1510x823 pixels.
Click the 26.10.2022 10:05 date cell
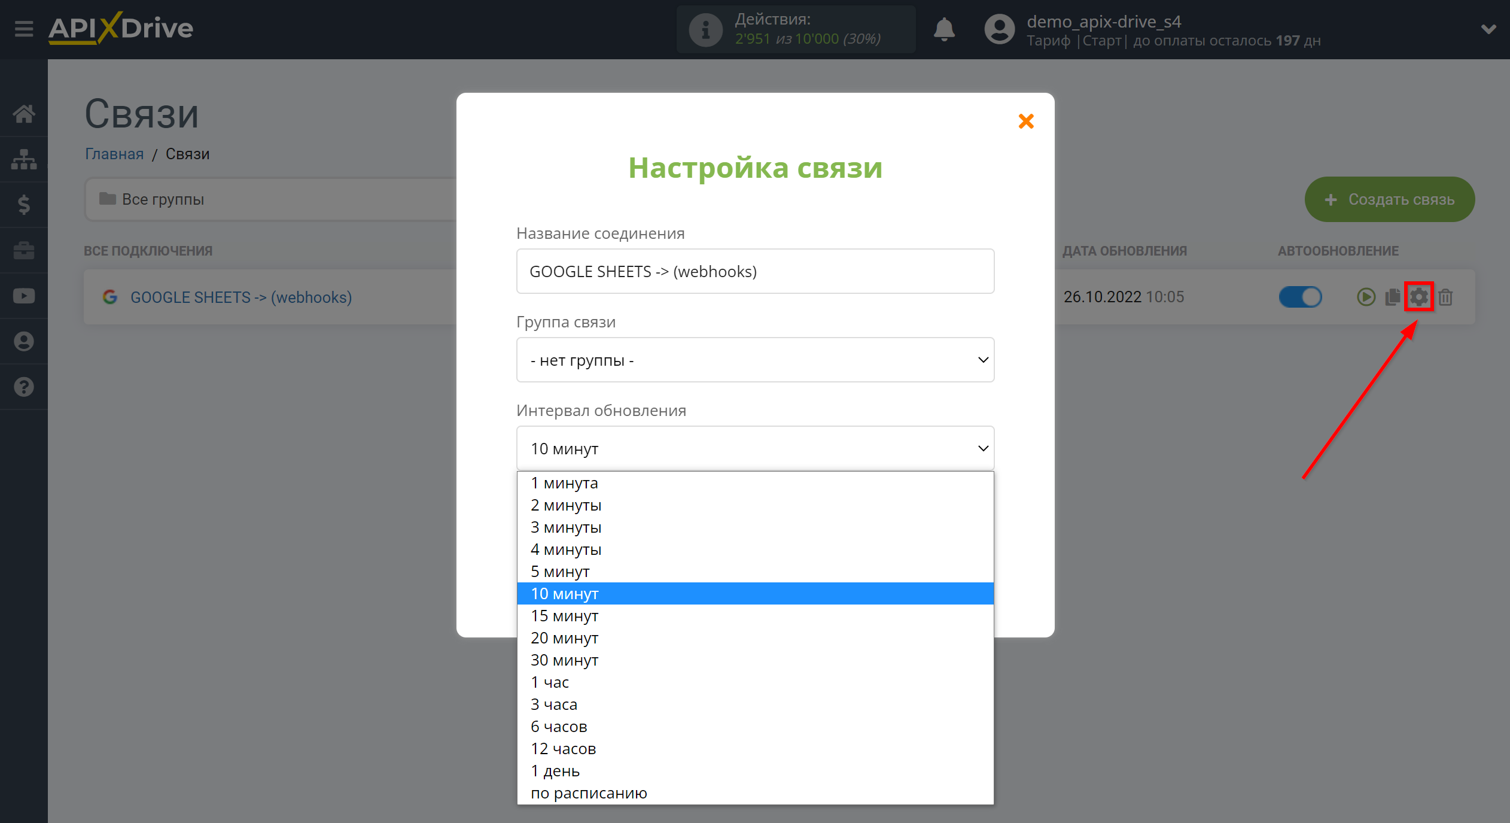(x=1124, y=297)
